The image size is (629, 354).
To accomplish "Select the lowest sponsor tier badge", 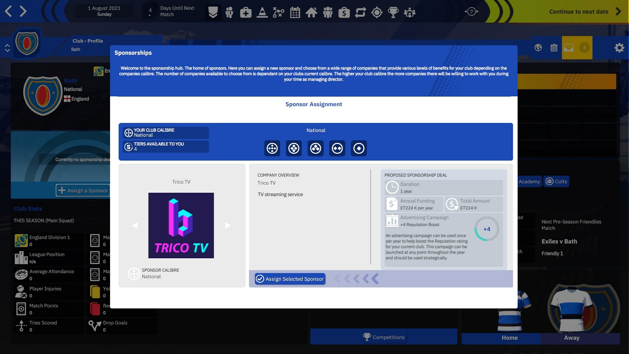I will pos(359,148).
